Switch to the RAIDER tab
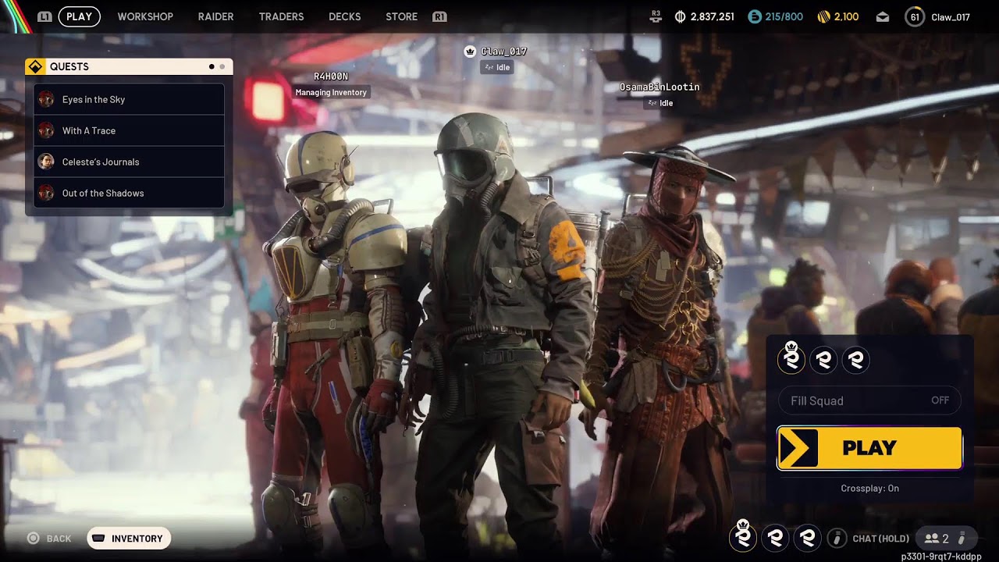Screen dimensions: 999x562 coord(215,16)
